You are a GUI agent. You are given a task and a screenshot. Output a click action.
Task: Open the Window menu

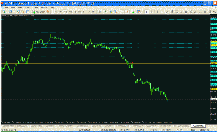(44, 7)
